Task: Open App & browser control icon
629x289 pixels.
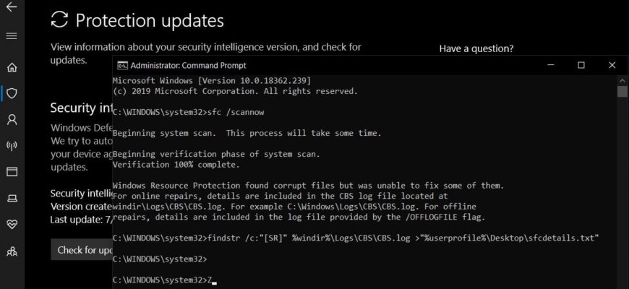Action: pos(12,171)
